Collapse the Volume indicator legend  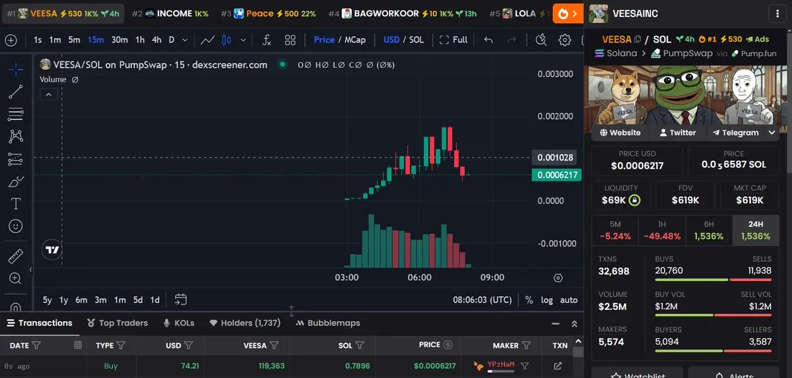click(x=49, y=94)
